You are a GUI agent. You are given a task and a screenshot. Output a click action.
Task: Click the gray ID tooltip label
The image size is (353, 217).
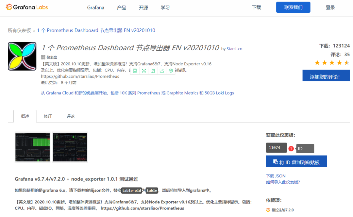[305, 149]
